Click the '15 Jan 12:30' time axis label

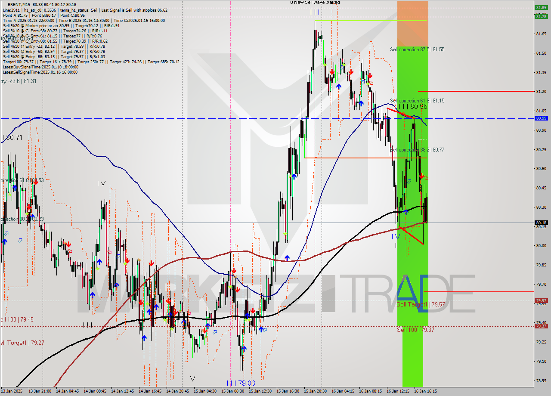(x=260, y=391)
